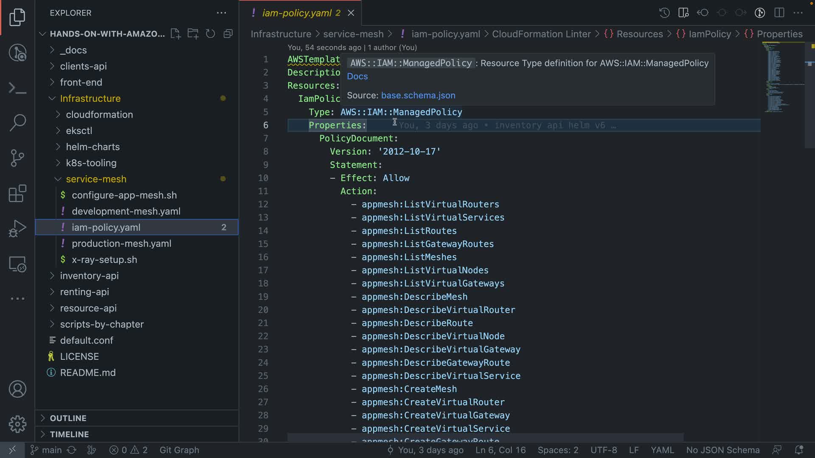
Task: Collapse the service-mesh folder
Action: pos(96,179)
